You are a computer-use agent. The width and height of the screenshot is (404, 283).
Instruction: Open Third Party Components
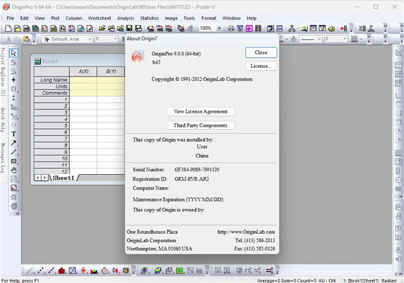click(200, 126)
